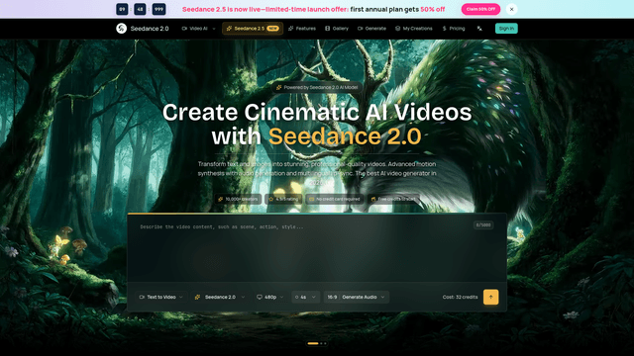The width and height of the screenshot is (634, 356).
Task: Click the sparkle icon beside Seedance 2.5
Action: 229,29
